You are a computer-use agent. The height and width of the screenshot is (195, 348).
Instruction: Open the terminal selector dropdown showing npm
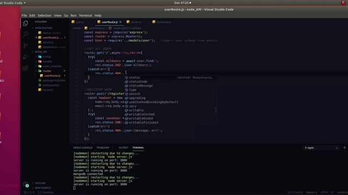tap(321, 148)
